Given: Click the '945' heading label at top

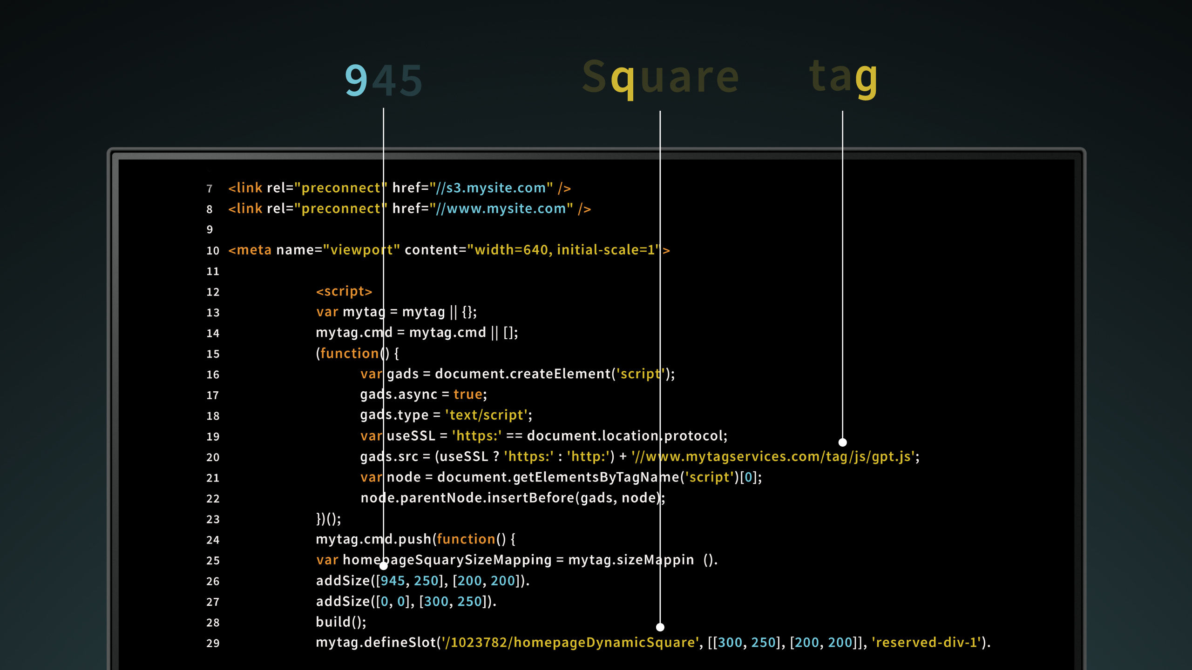Looking at the screenshot, I should click(383, 80).
